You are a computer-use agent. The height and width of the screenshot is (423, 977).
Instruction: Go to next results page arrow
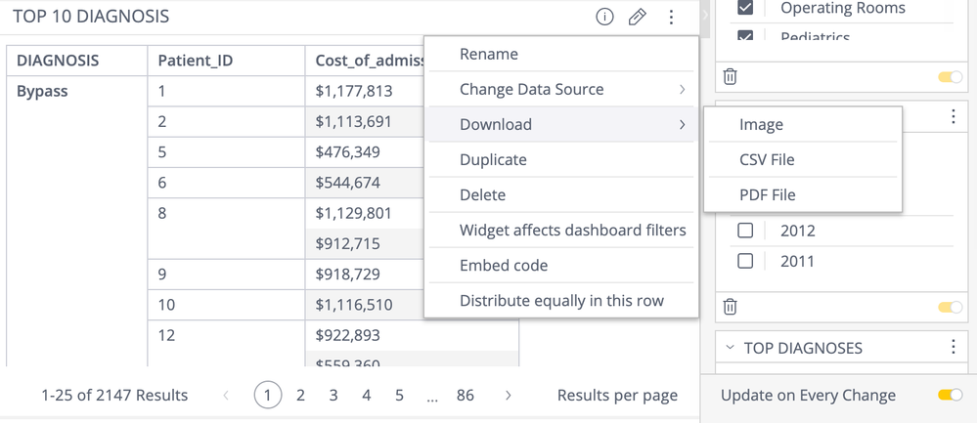508,396
